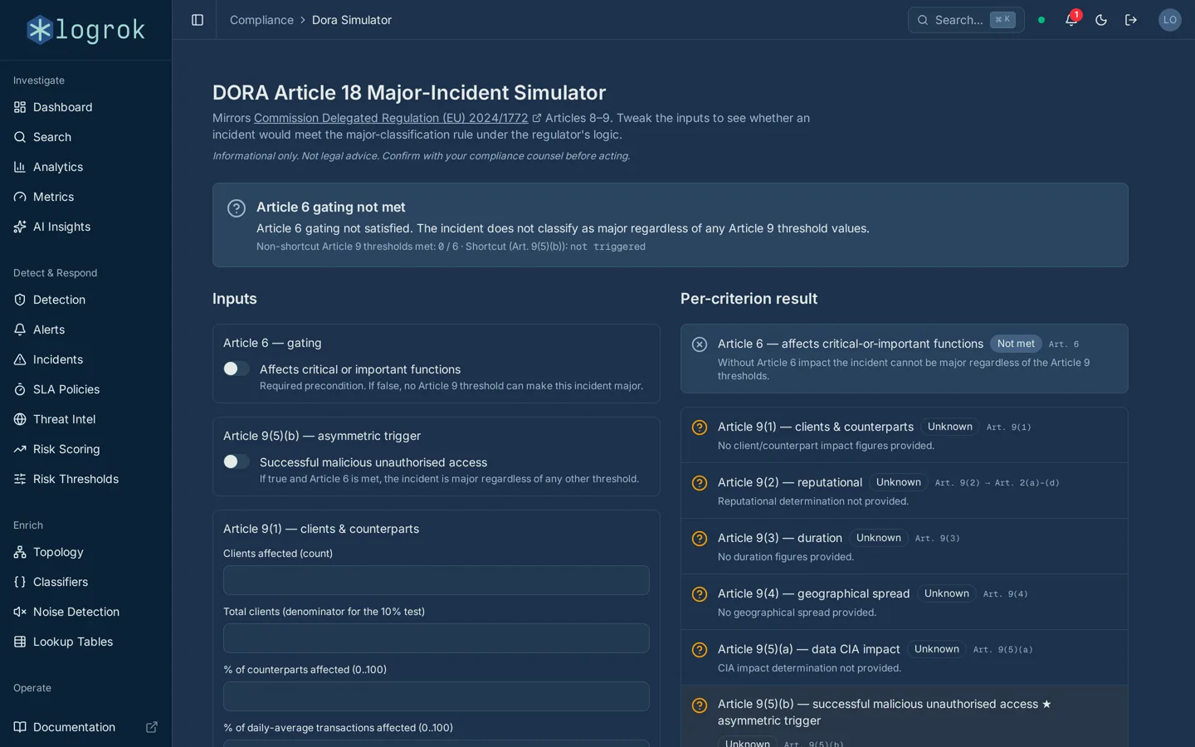Toggle Affects critical or important functions
Viewport: 1195px width, 747px height.
pos(237,369)
